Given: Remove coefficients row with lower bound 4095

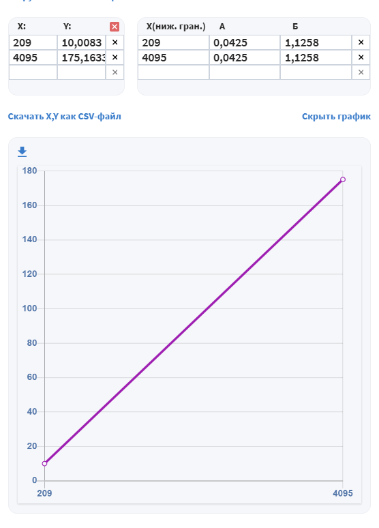Looking at the screenshot, I should (361, 57).
